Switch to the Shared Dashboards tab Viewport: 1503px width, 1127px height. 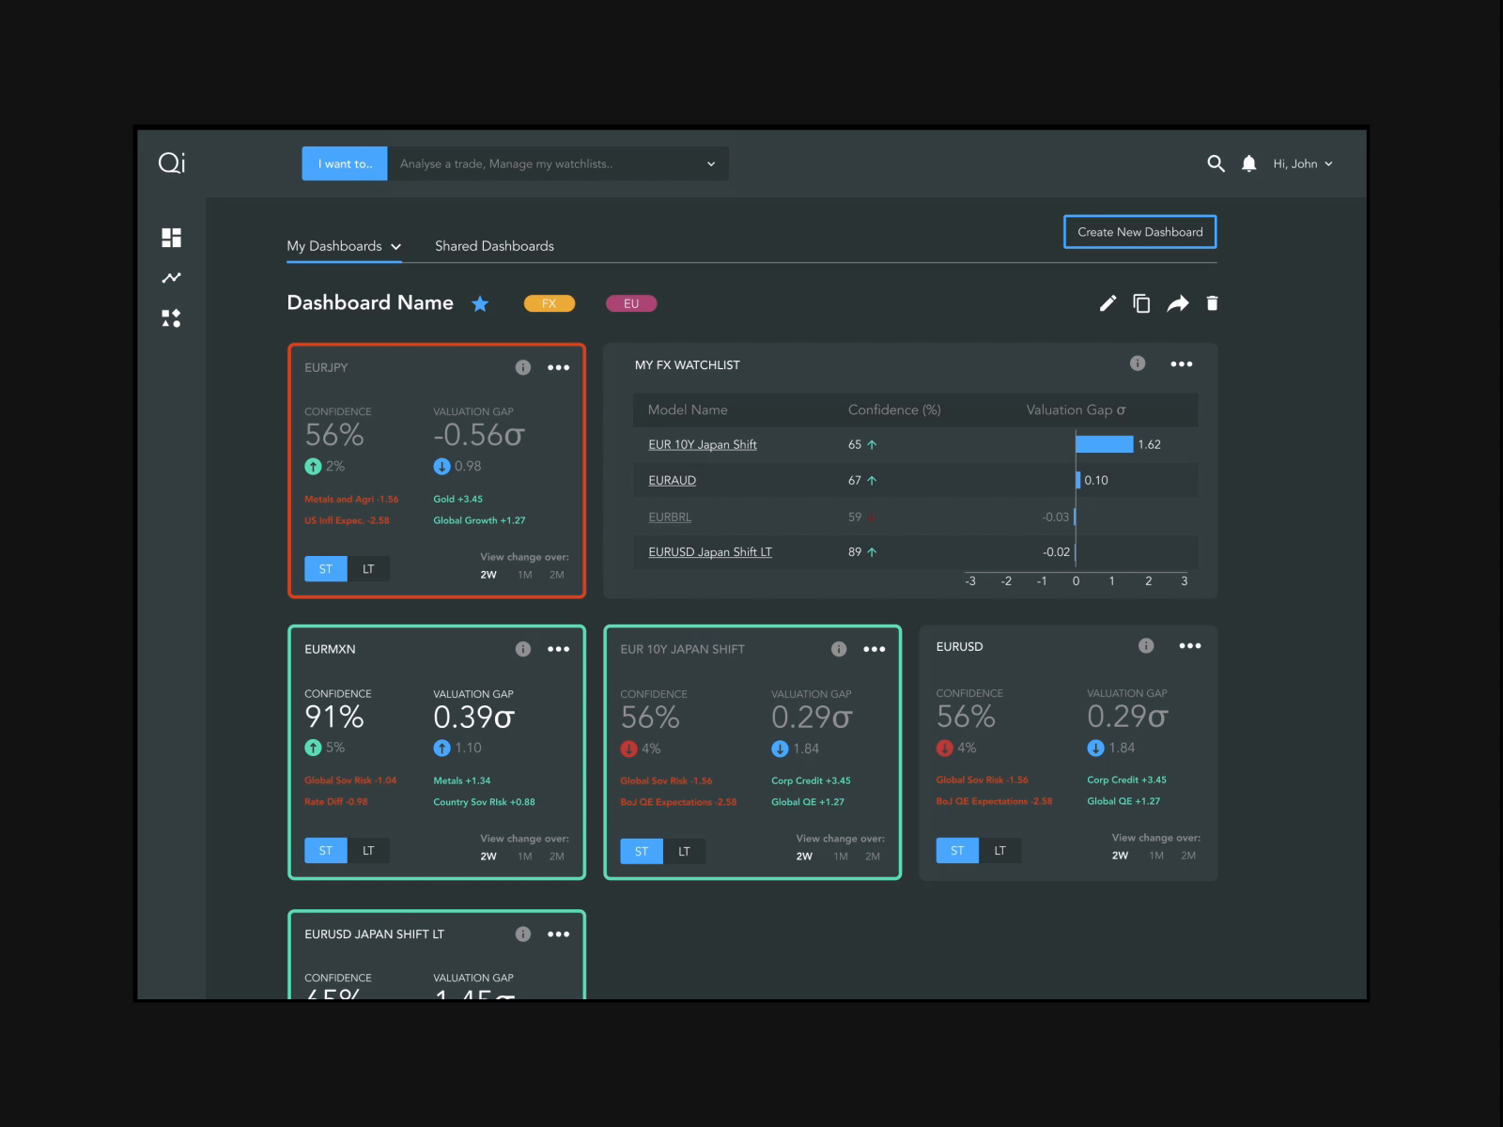(494, 246)
